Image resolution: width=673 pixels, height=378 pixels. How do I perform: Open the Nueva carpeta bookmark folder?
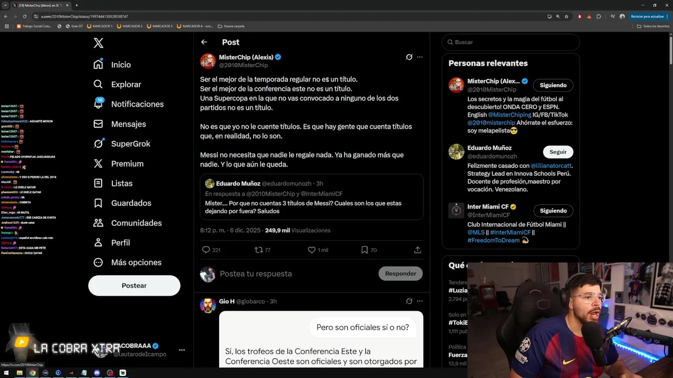point(231,26)
